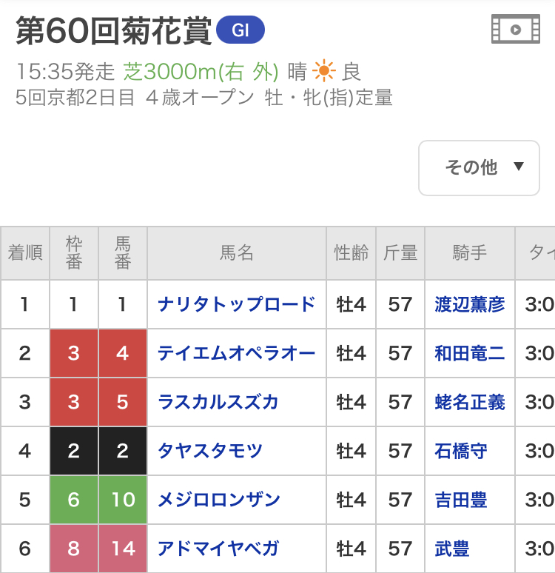
Task: Open horse タヤスタモツ link
Action: pyautogui.click(x=210, y=451)
